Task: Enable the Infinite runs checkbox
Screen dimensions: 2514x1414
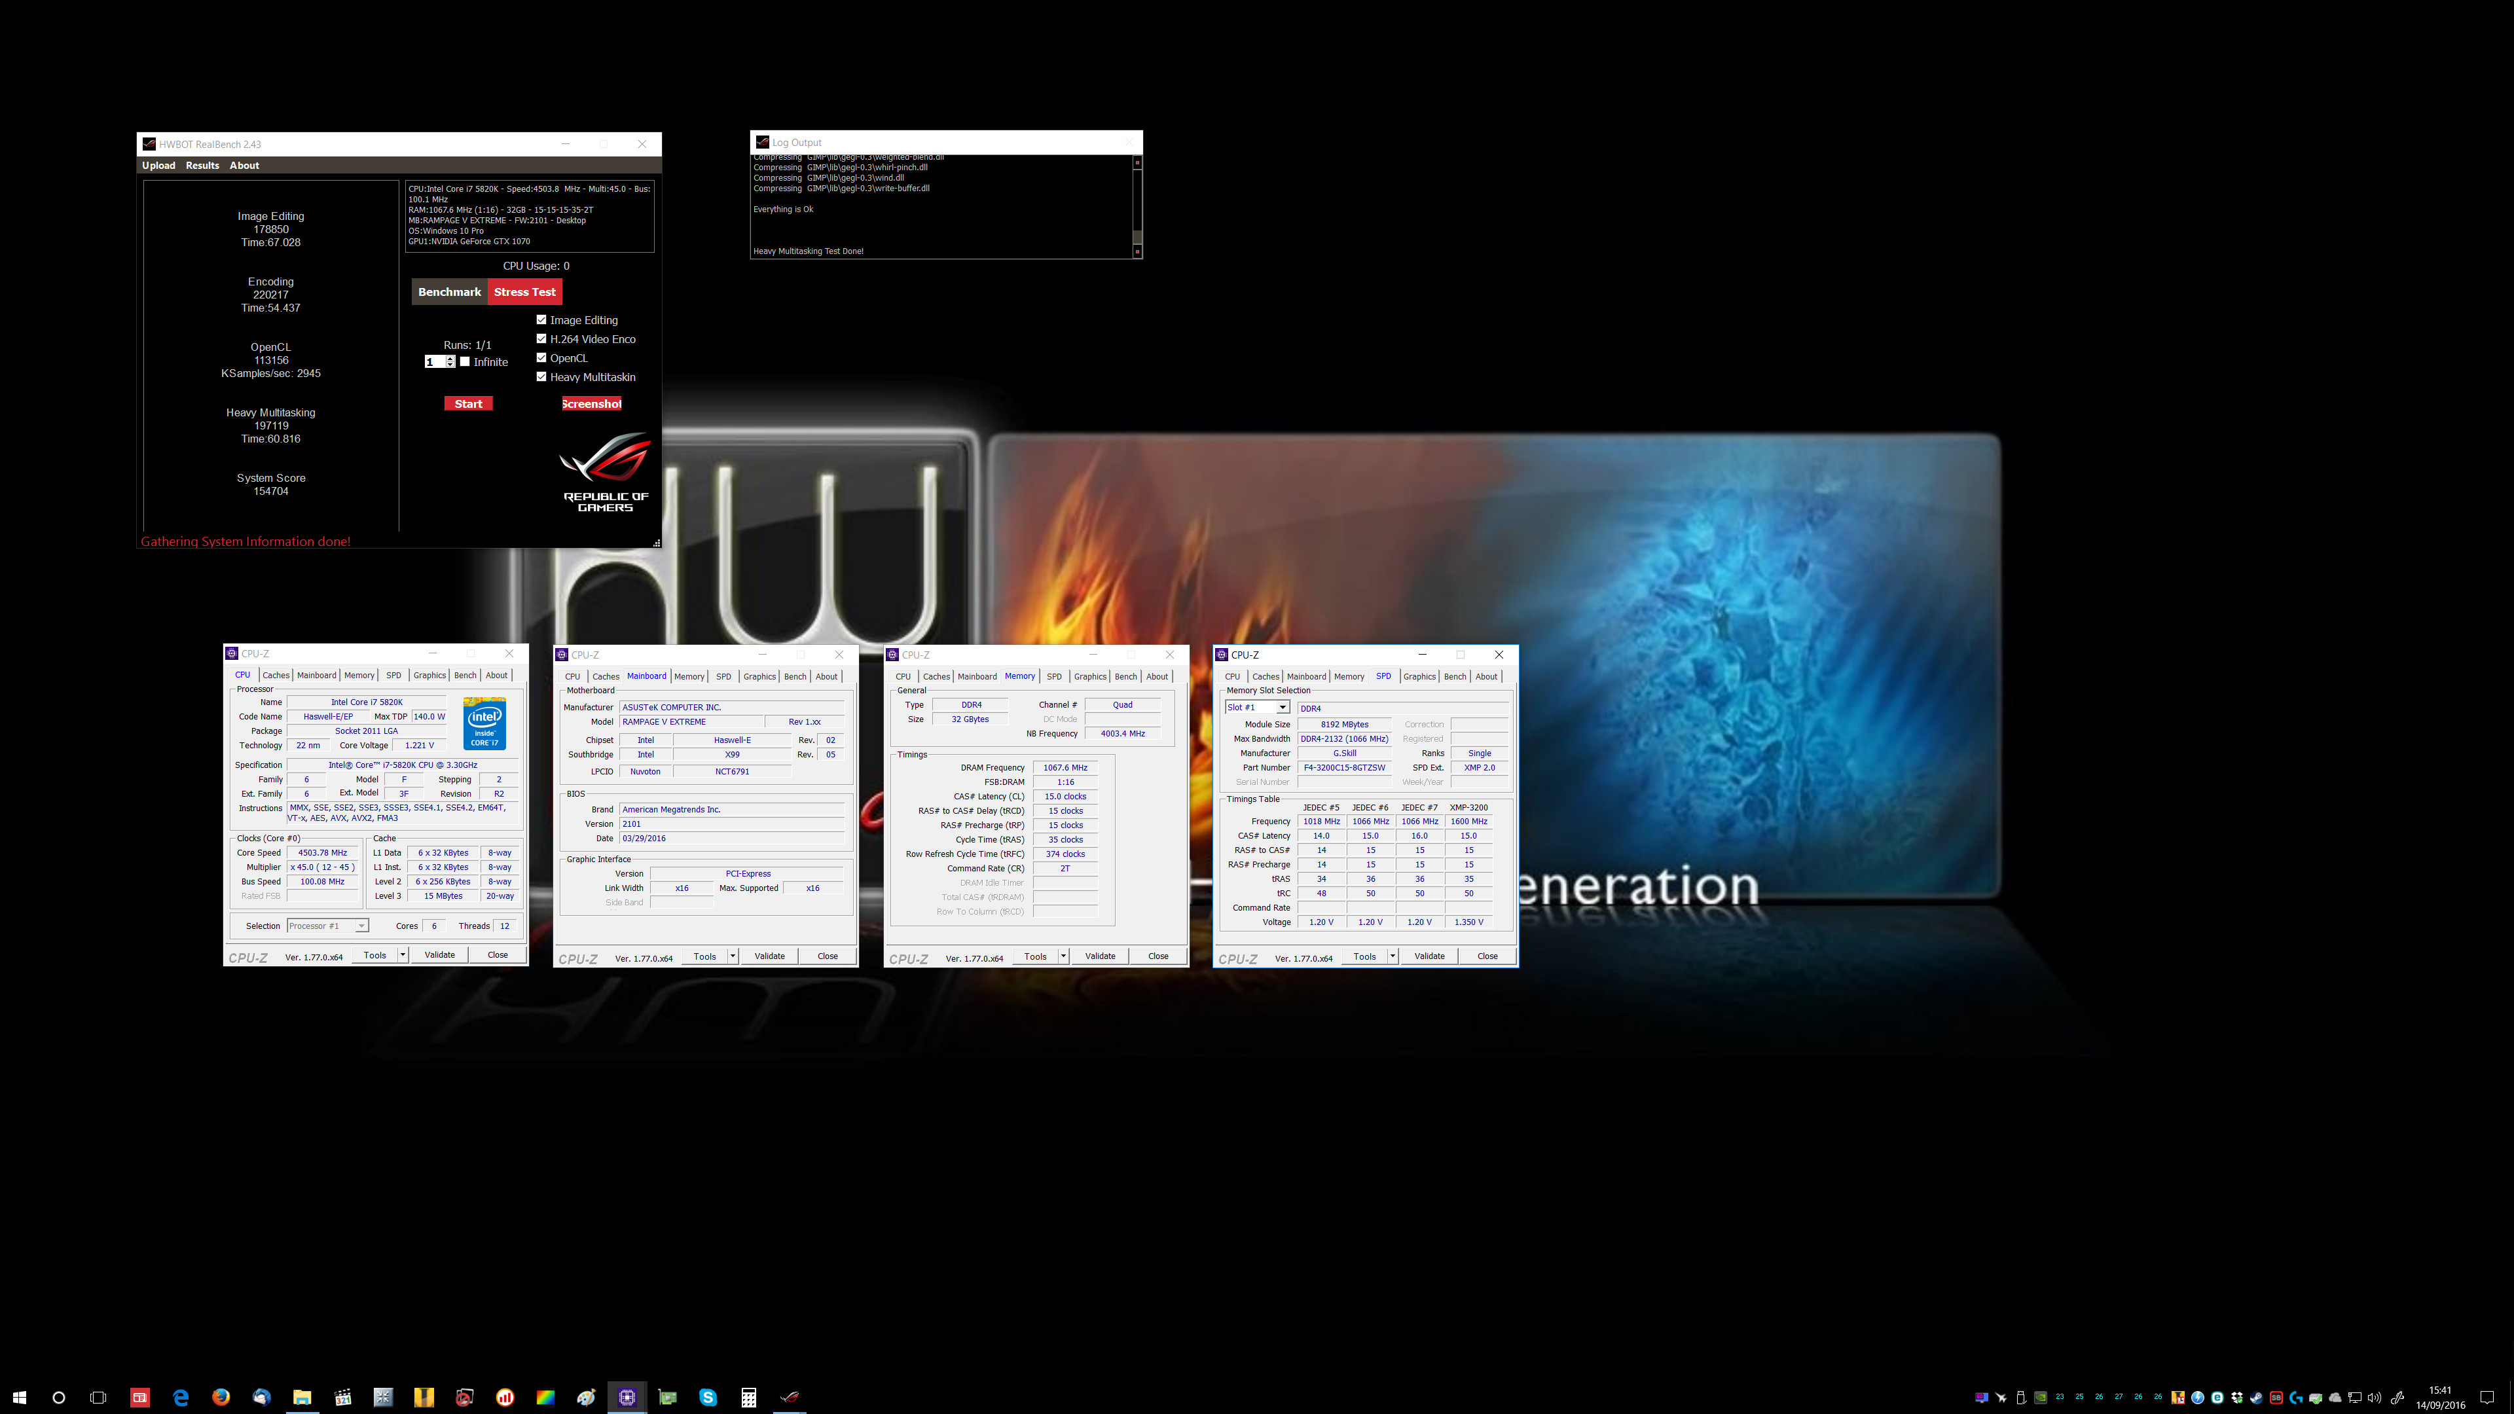Action: 465,361
